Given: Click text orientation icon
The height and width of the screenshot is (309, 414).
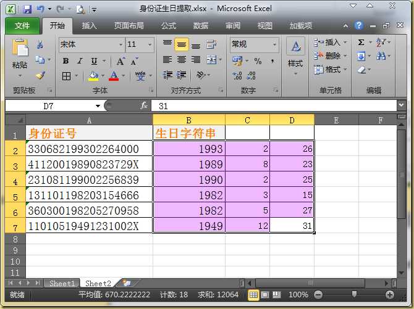Looking at the screenshot, I should (x=201, y=75).
